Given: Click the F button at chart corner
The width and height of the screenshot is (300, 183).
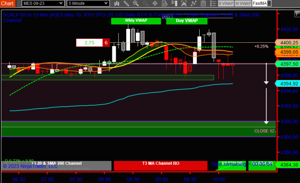Looking at the screenshot, I should [297, 14].
